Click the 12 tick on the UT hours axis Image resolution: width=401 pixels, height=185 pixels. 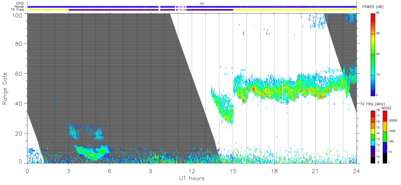192,171
